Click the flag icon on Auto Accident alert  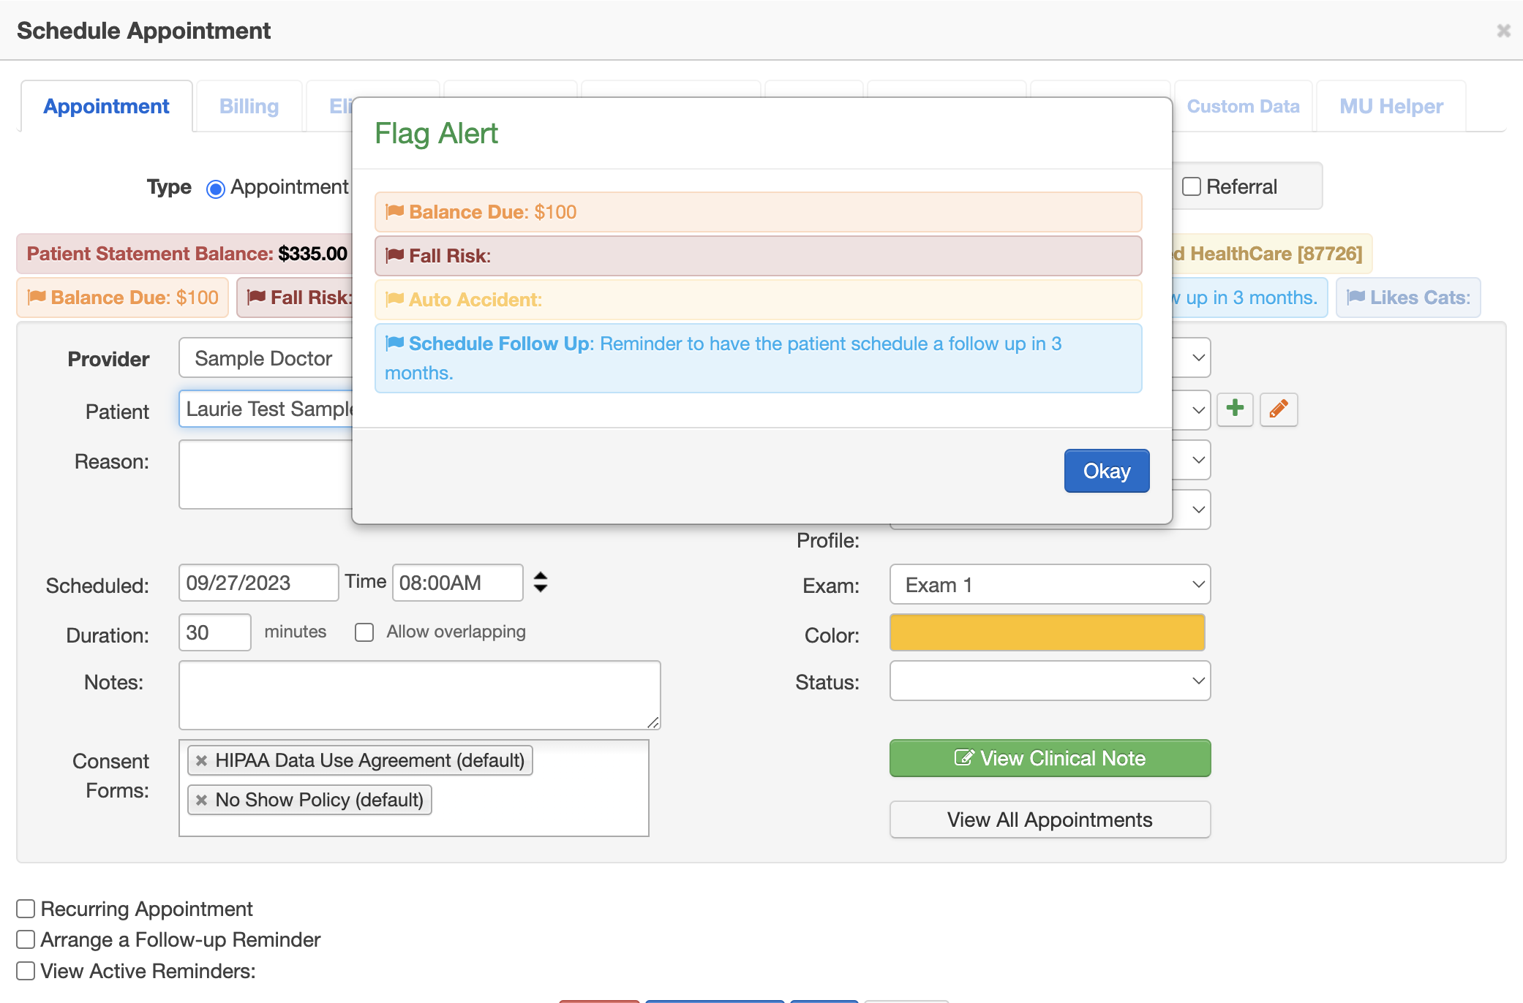[395, 299]
